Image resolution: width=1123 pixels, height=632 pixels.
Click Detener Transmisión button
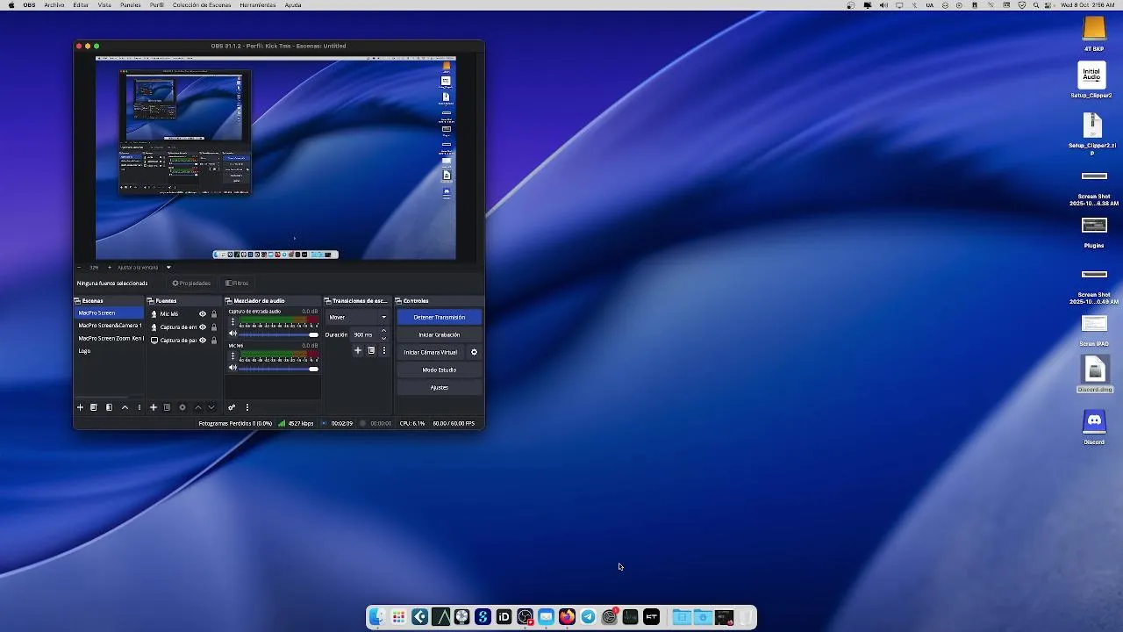tap(440, 317)
